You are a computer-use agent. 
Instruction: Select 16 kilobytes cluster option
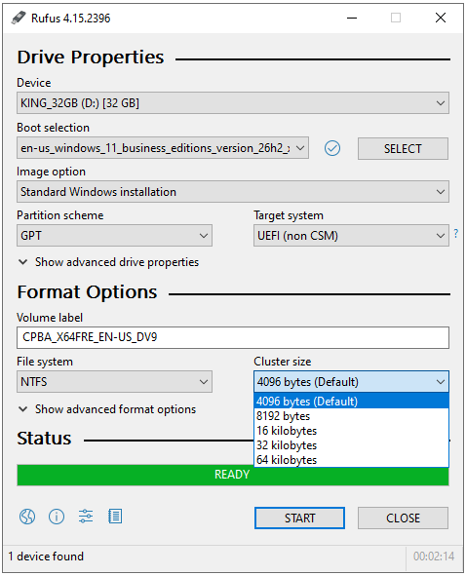(x=351, y=431)
